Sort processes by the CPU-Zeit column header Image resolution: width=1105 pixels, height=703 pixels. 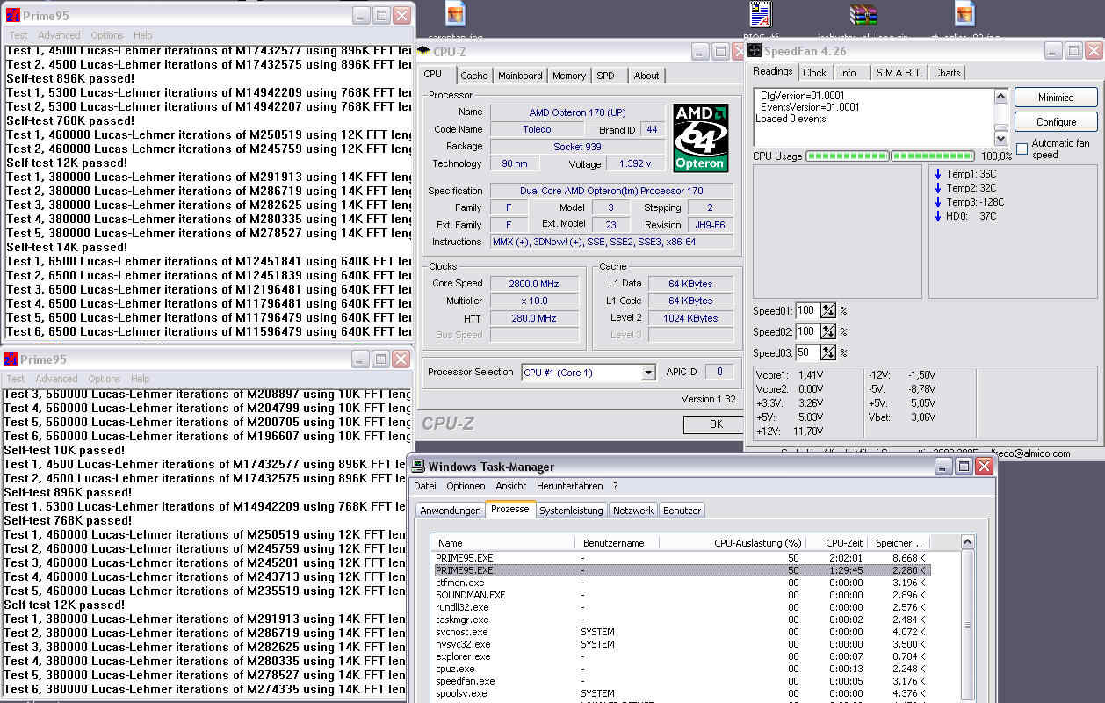pyautogui.click(x=837, y=543)
